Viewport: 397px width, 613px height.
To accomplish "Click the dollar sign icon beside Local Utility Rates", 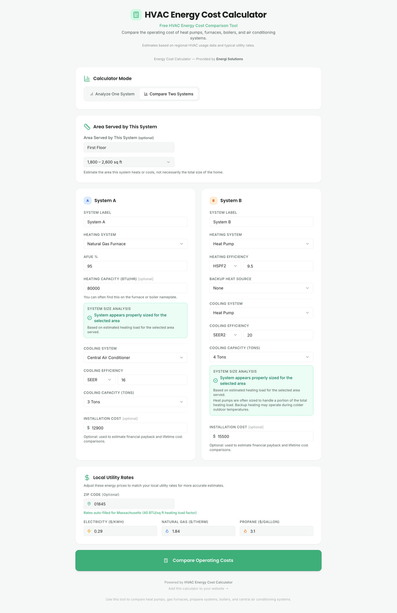I will 87,478.
